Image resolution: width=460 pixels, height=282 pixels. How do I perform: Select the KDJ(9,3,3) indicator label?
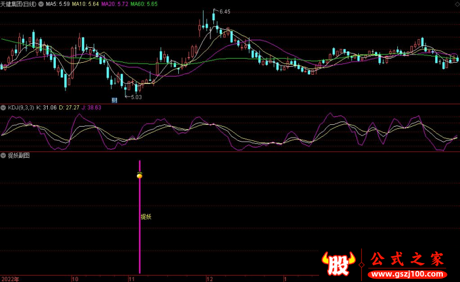point(20,108)
